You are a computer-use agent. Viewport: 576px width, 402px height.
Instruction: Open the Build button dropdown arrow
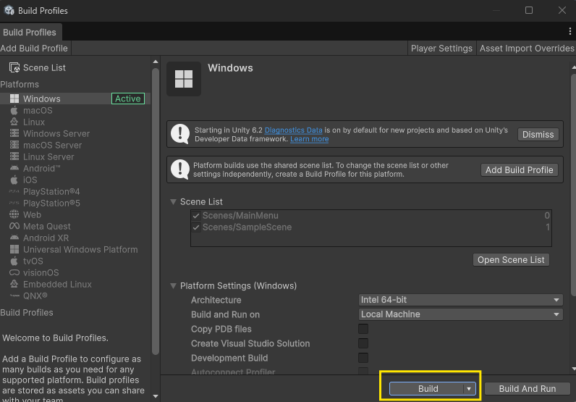point(469,389)
